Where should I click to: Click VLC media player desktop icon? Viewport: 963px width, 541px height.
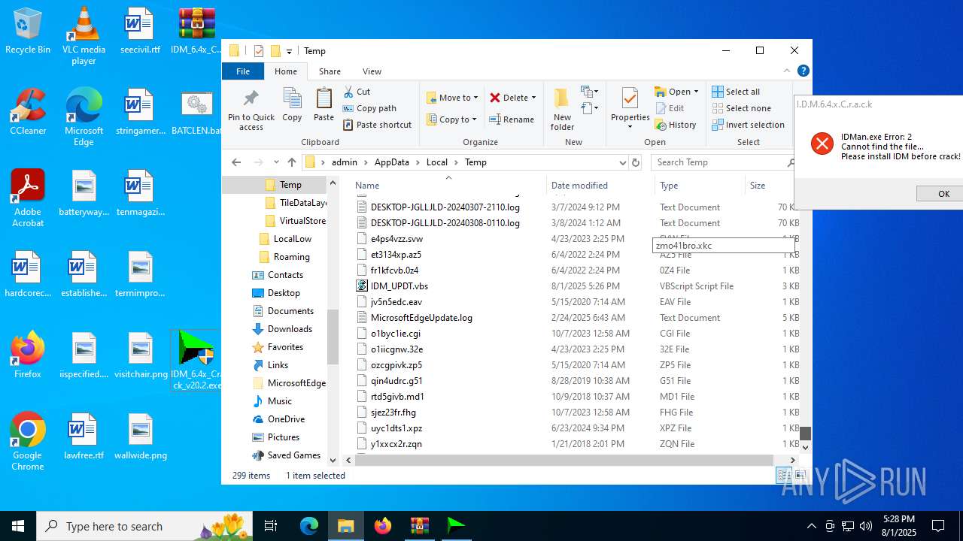[84, 36]
